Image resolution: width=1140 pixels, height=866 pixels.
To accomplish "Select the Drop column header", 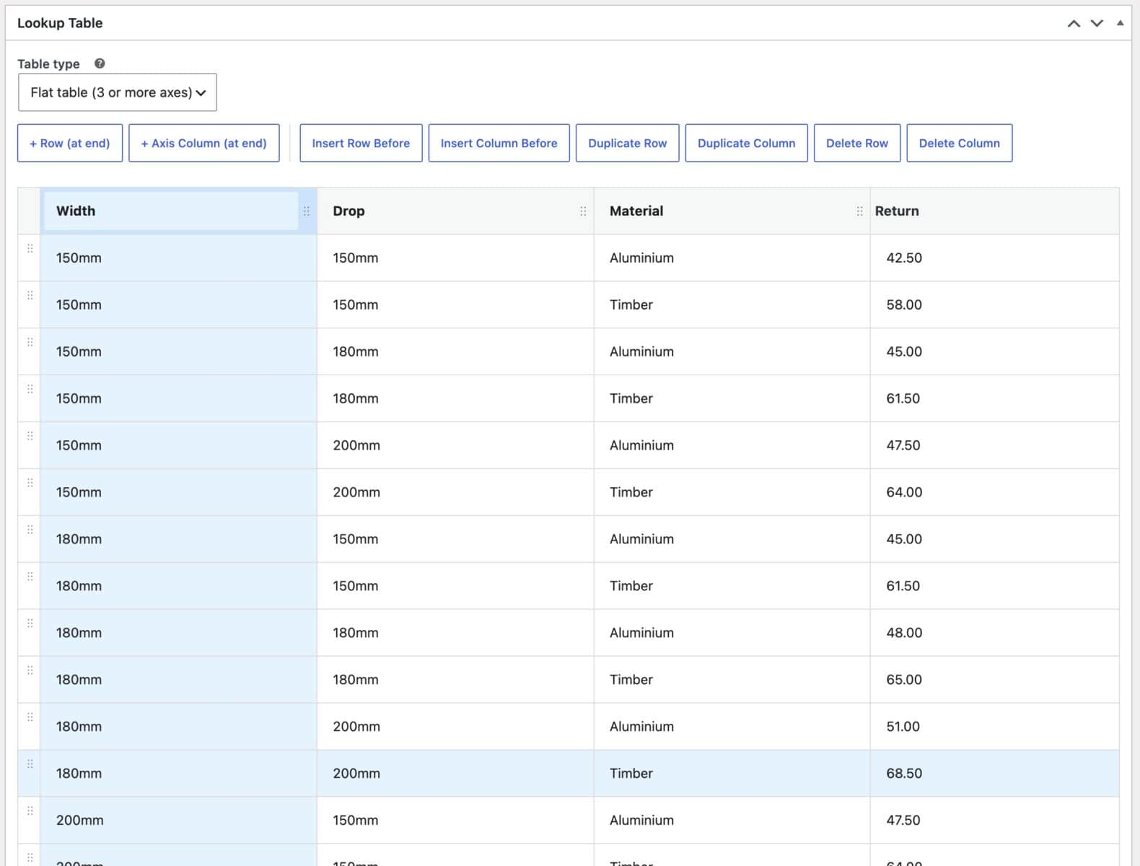I will (x=455, y=211).
